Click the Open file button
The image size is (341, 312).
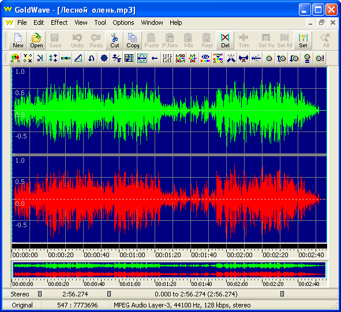coord(36,40)
